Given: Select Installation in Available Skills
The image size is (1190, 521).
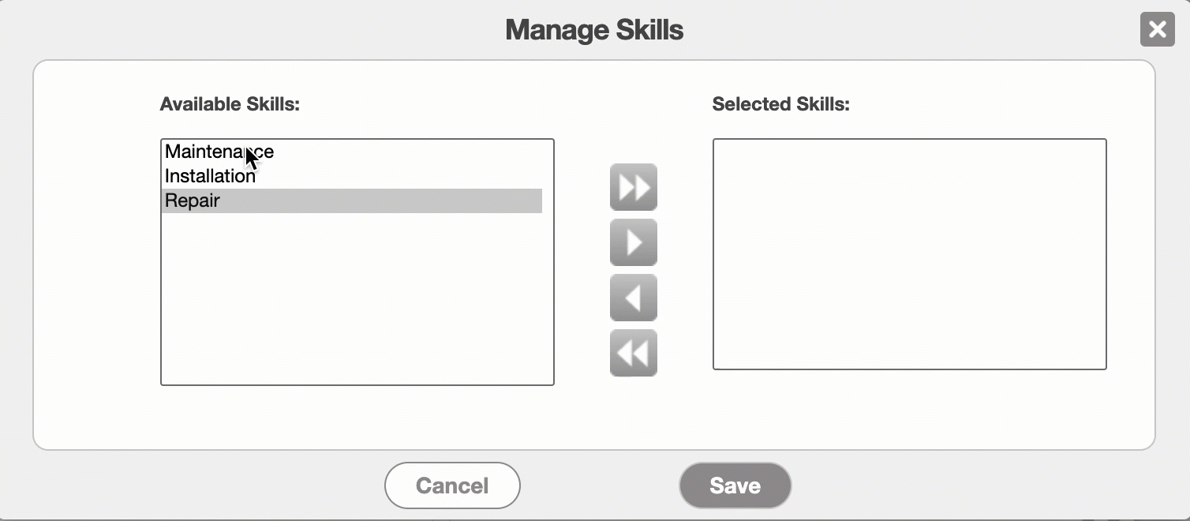Looking at the screenshot, I should (x=210, y=176).
